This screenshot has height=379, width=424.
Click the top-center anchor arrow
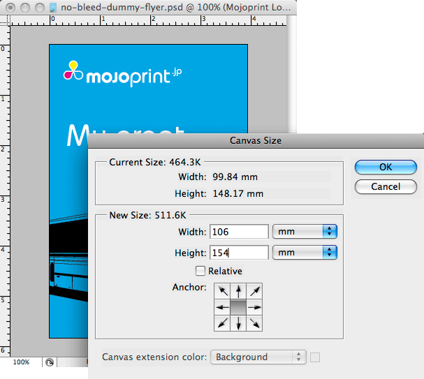click(x=239, y=291)
